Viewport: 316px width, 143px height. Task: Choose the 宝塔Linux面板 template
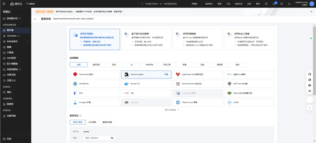(249, 74)
